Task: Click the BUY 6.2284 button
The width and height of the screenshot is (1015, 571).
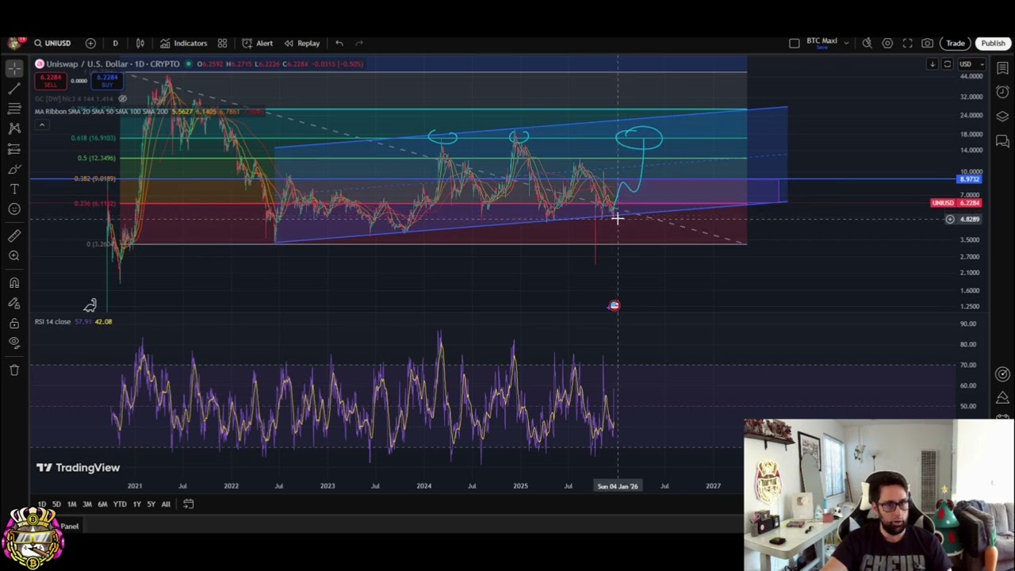Action: coord(107,80)
